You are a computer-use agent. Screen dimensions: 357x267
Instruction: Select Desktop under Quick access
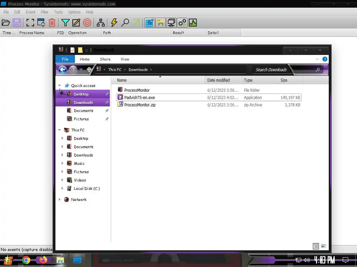[x=83, y=94]
